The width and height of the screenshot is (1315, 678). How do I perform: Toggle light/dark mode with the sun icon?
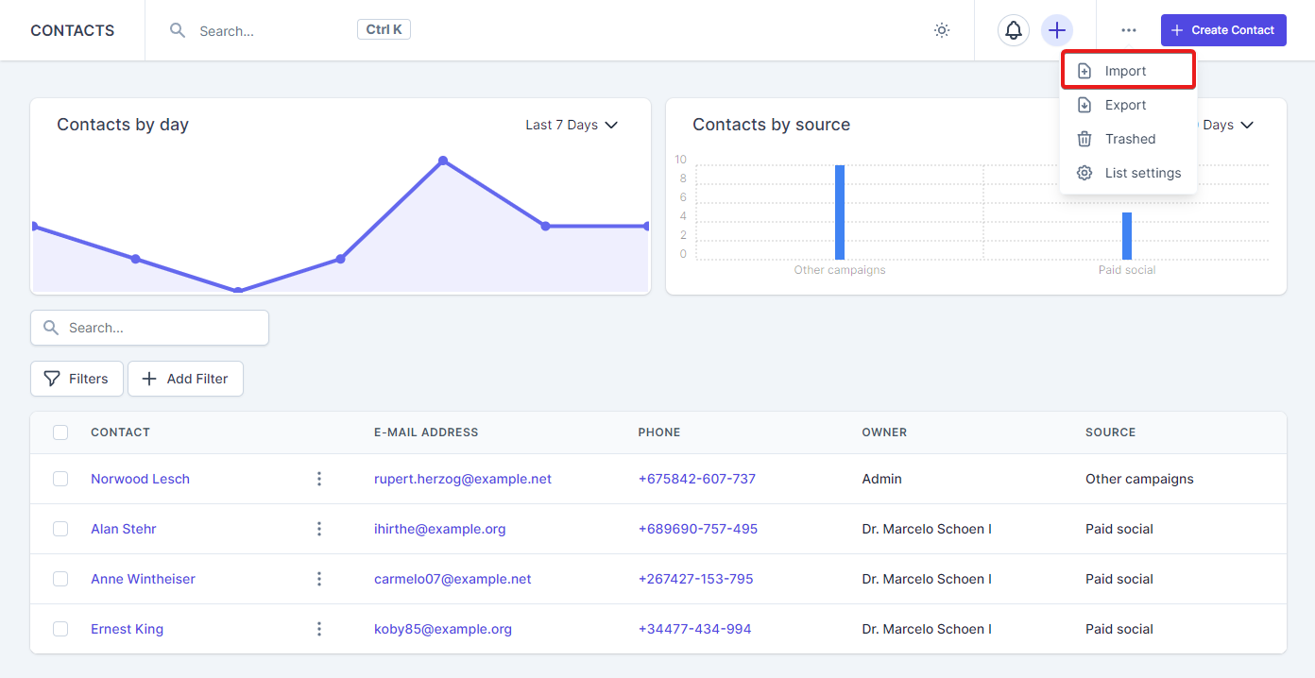click(x=941, y=30)
